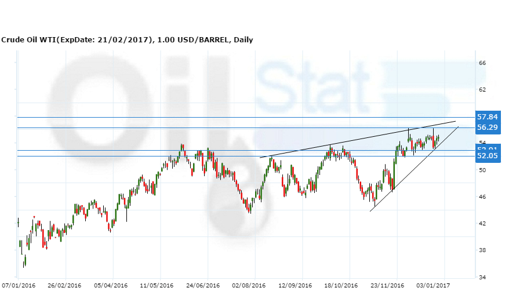Click the 46 value on price axis
The width and height of the screenshot is (527, 295).
(482, 197)
